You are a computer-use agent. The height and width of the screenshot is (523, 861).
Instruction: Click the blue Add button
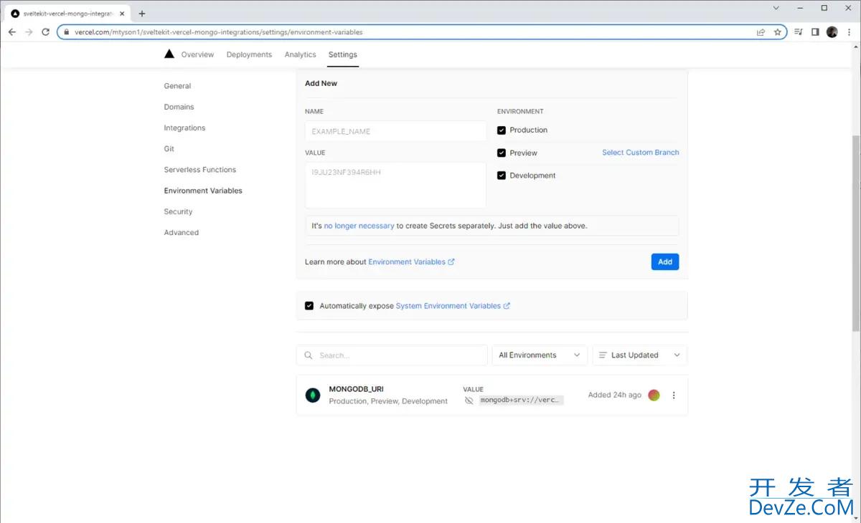665,262
